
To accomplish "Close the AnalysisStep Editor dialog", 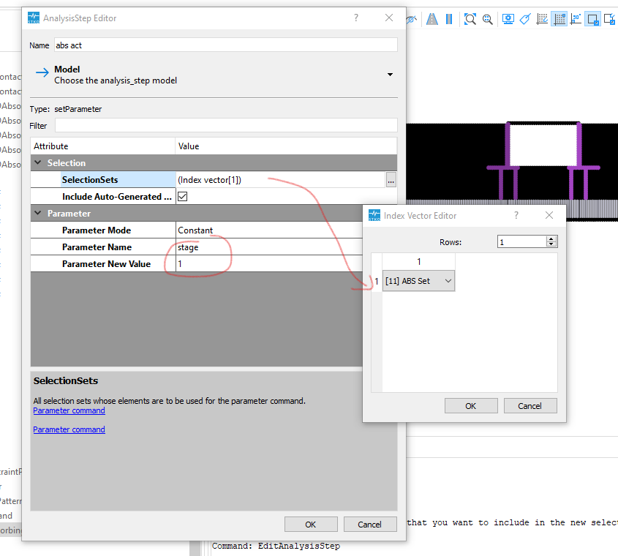I will 389,18.
